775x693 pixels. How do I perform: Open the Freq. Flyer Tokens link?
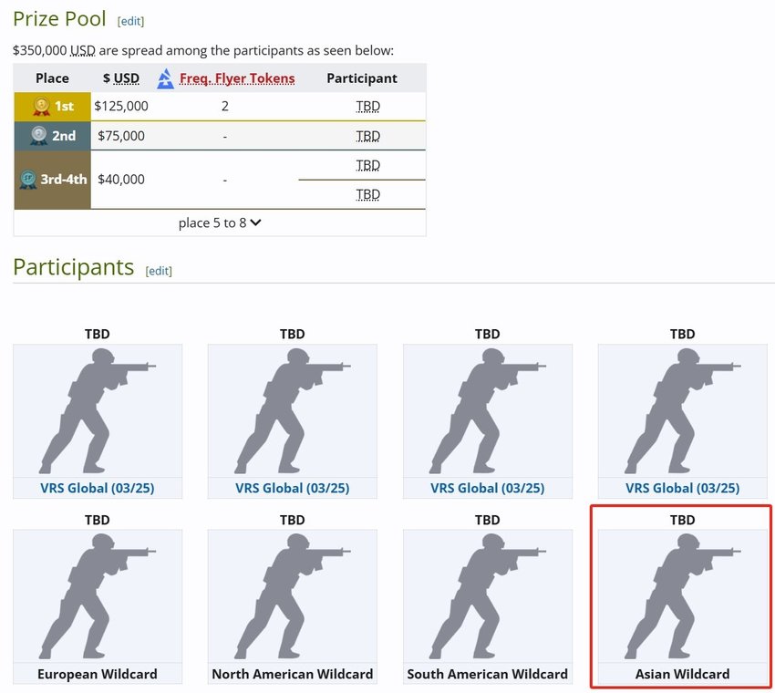[237, 78]
